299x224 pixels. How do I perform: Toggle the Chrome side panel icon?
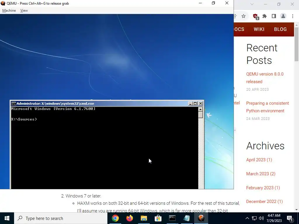click(x=274, y=16)
